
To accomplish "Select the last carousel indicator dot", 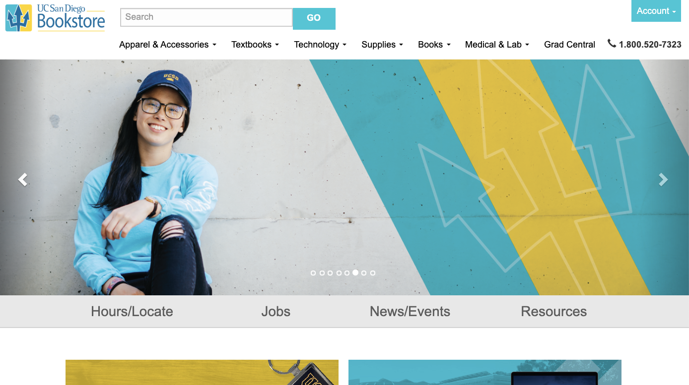I will pos(373,273).
